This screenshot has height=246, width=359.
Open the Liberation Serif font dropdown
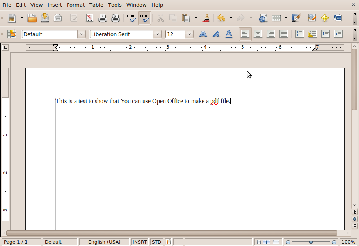pyautogui.click(x=157, y=34)
